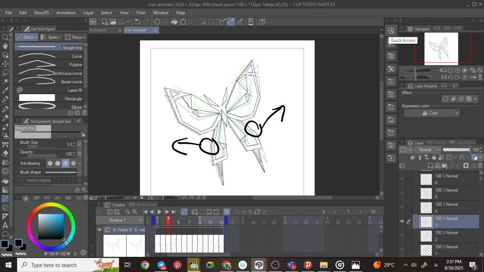Switch to the Animation document tab
This screenshot has width=484, height=272.
pyautogui.click(x=98, y=30)
